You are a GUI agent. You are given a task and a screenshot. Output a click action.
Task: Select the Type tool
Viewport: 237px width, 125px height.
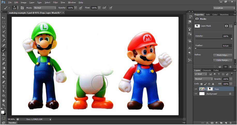coord(3,86)
